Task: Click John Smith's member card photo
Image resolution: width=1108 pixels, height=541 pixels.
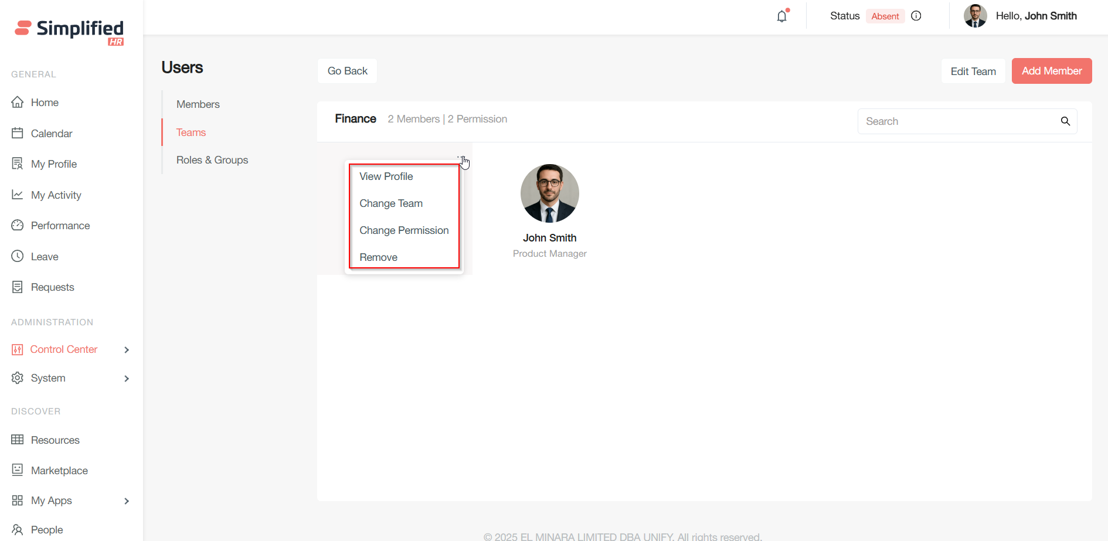Action: click(x=549, y=193)
